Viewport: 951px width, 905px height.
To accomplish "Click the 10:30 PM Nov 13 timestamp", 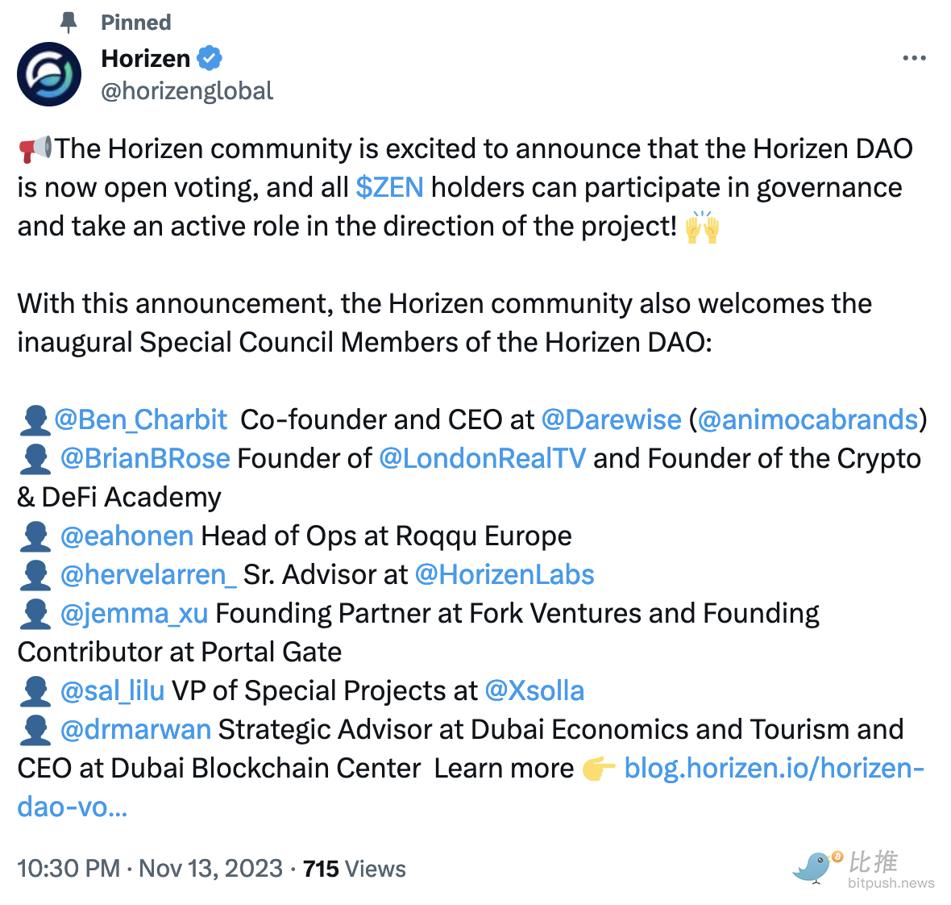I will pyautogui.click(x=150, y=869).
